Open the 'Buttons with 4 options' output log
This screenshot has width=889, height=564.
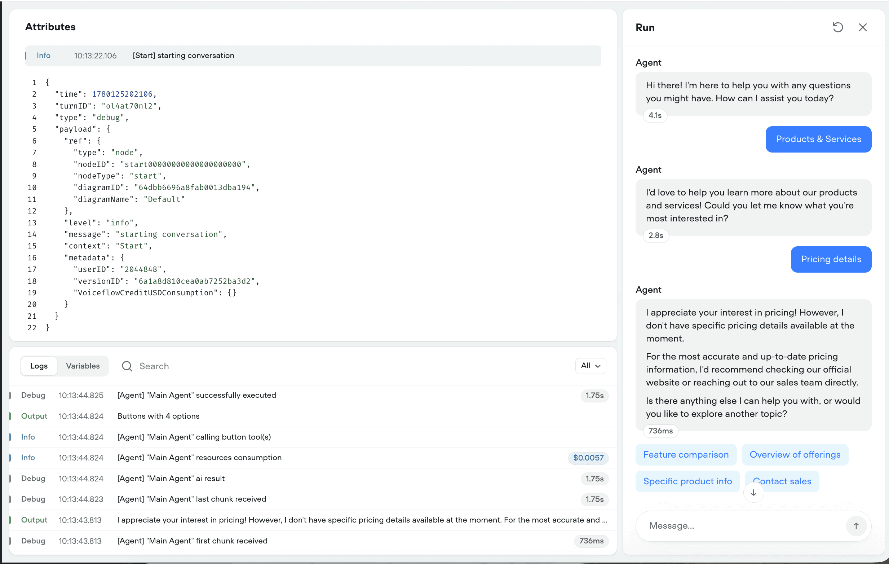point(313,416)
